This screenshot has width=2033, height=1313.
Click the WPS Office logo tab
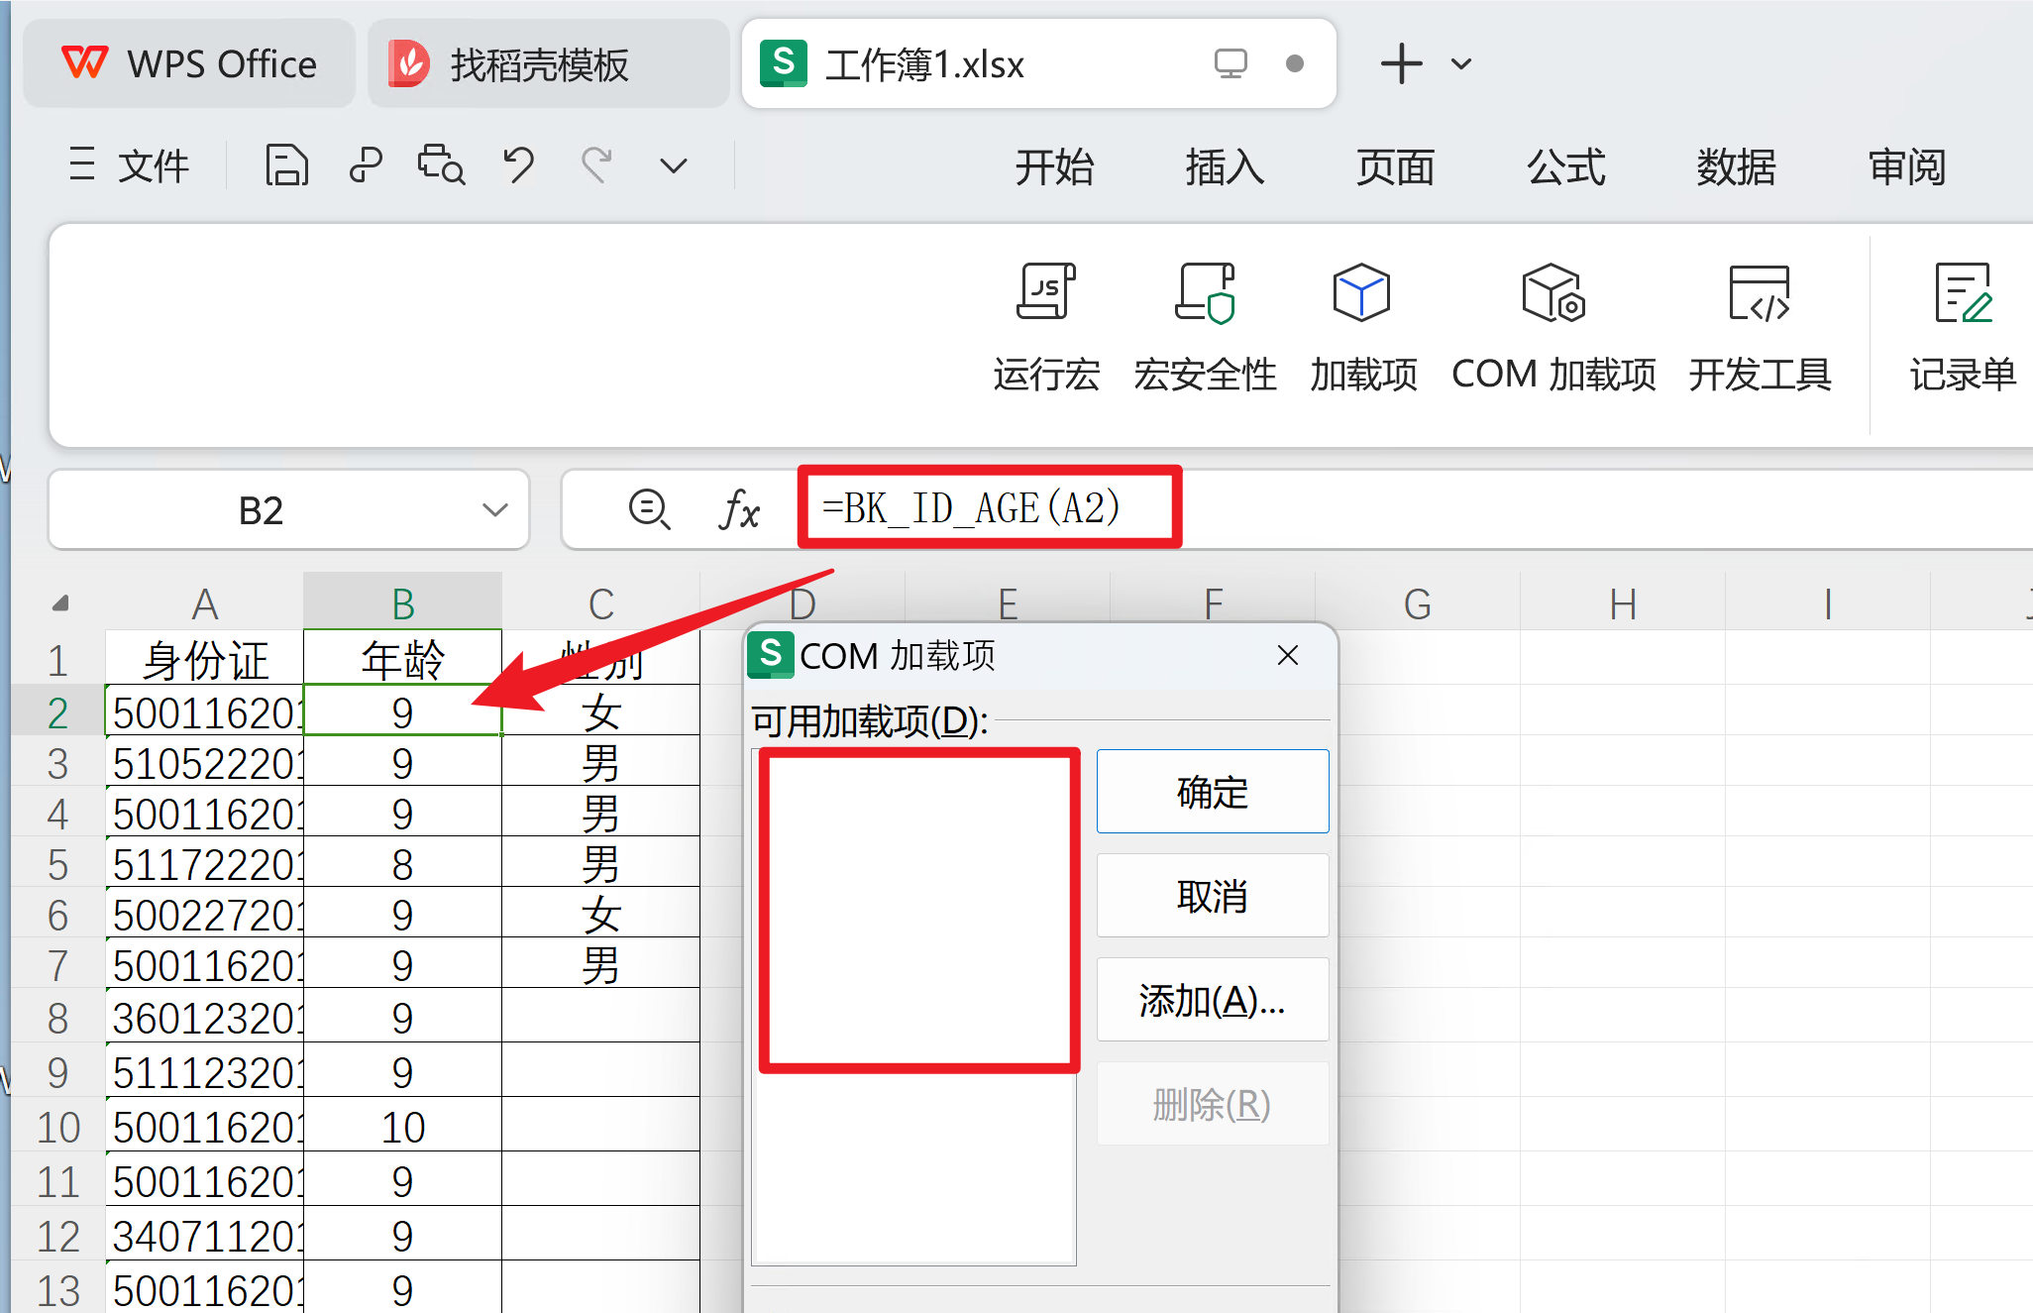tap(189, 63)
